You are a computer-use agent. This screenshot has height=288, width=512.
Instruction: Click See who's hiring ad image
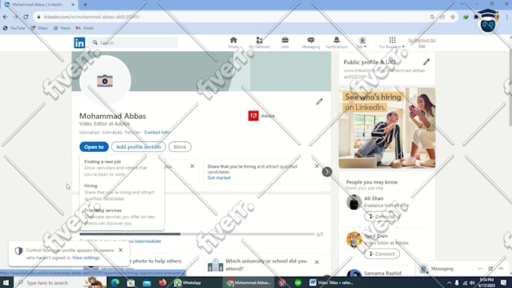point(387,128)
